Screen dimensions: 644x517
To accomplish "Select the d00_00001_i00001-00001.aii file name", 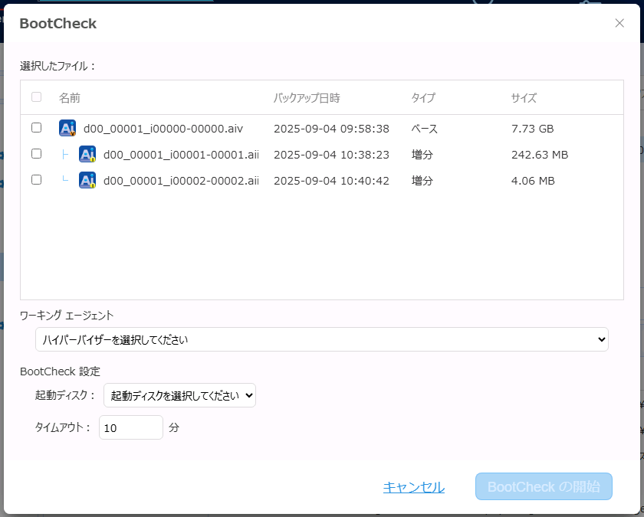I will (181, 155).
